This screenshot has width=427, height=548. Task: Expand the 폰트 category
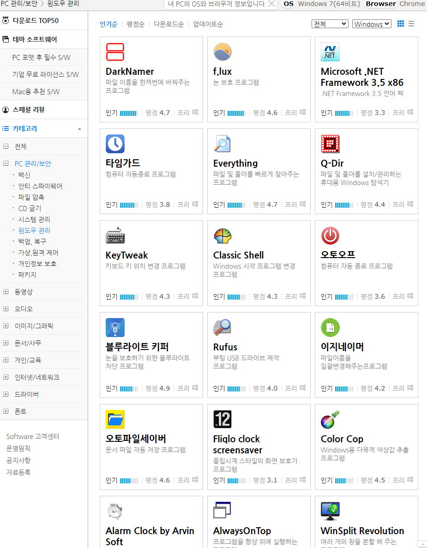(x=6, y=411)
